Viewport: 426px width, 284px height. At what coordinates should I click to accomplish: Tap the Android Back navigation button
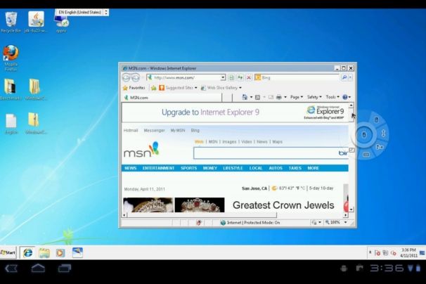coord(11,269)
